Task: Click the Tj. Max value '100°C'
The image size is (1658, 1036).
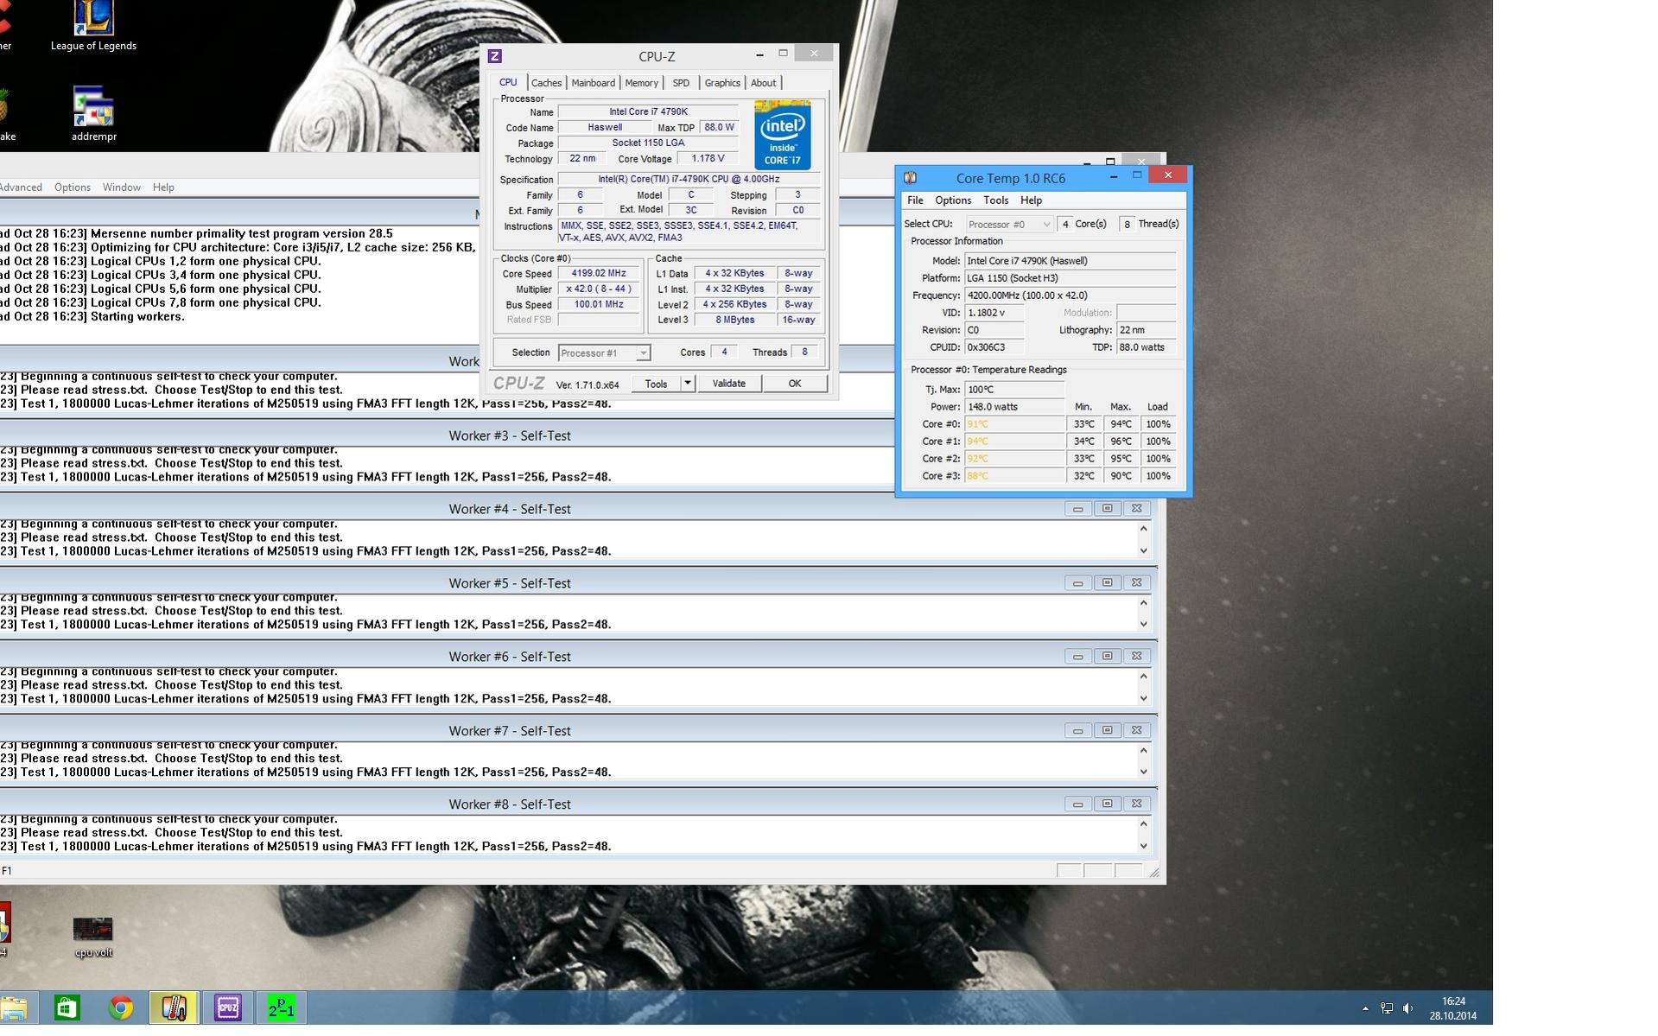Action: (1014, 390)
